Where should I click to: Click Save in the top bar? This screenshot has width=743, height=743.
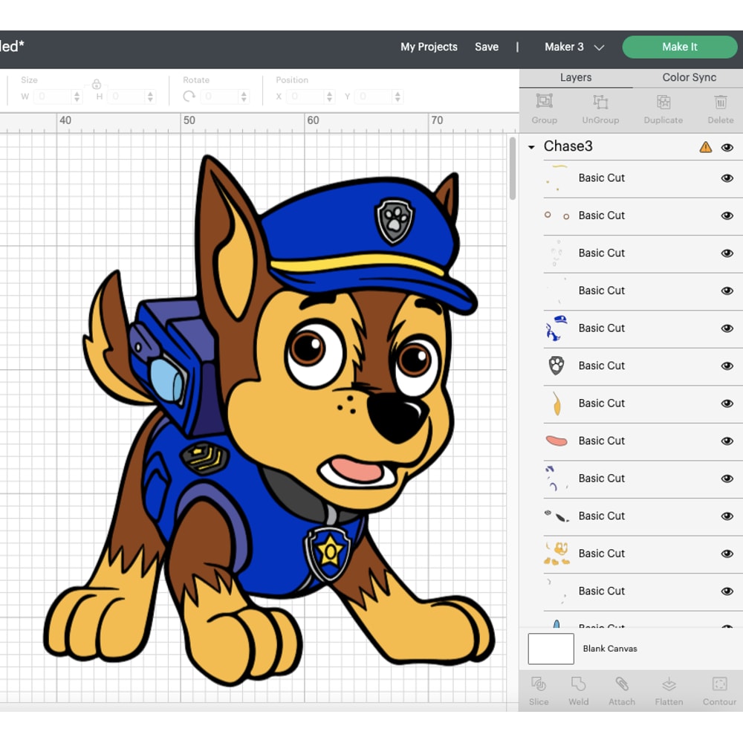point(487,47)
